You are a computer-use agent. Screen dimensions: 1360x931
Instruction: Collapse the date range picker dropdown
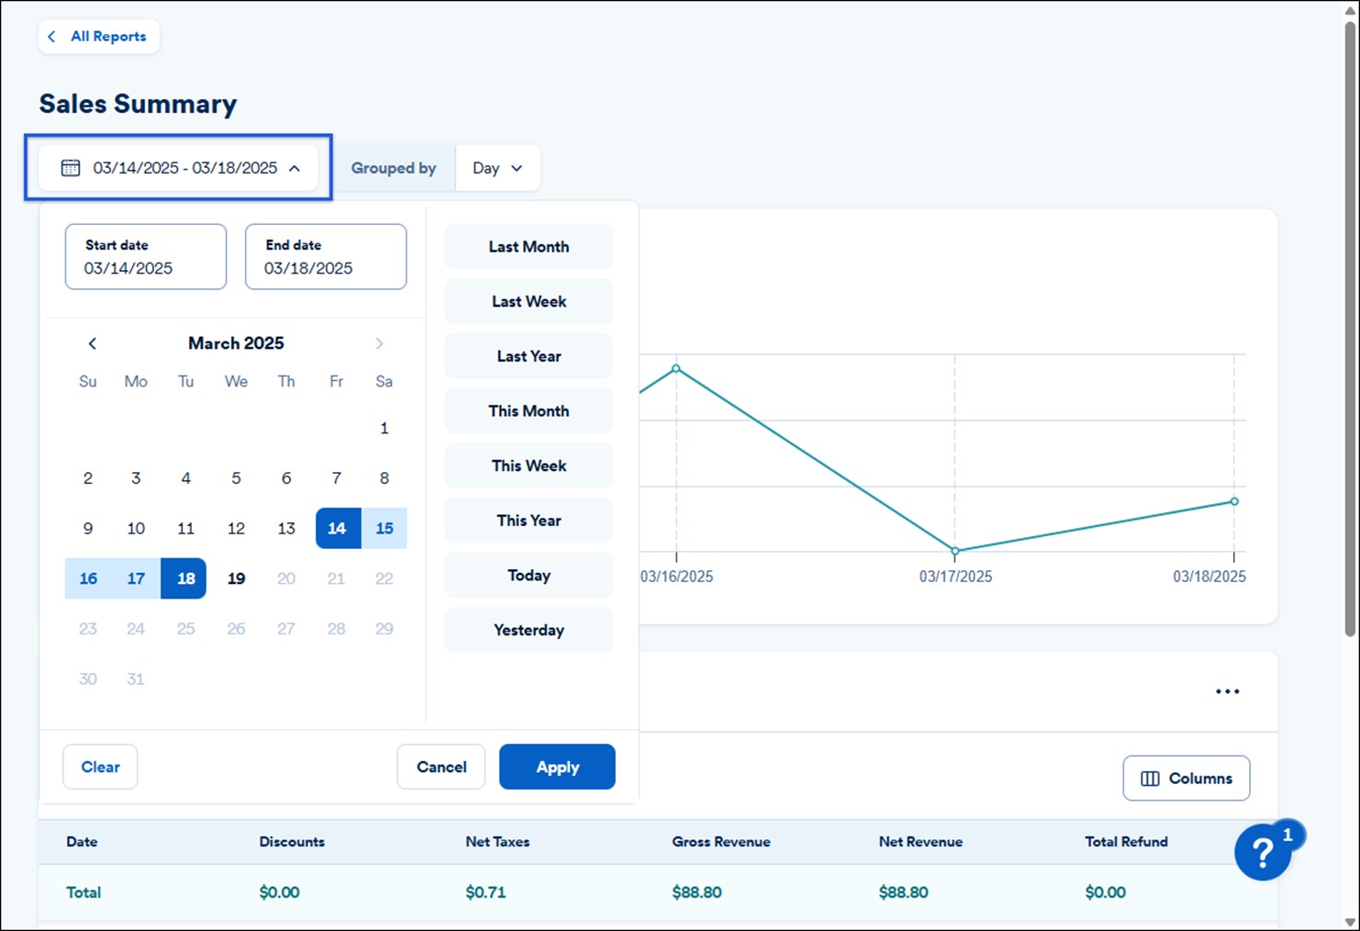click(295, 168)
